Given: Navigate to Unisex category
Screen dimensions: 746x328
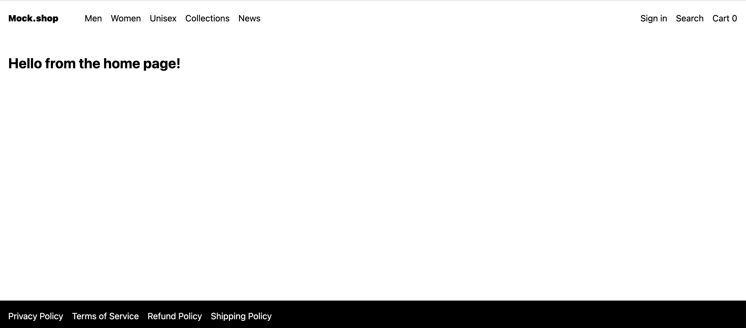Looking at the screenshot, I should 162,19.
